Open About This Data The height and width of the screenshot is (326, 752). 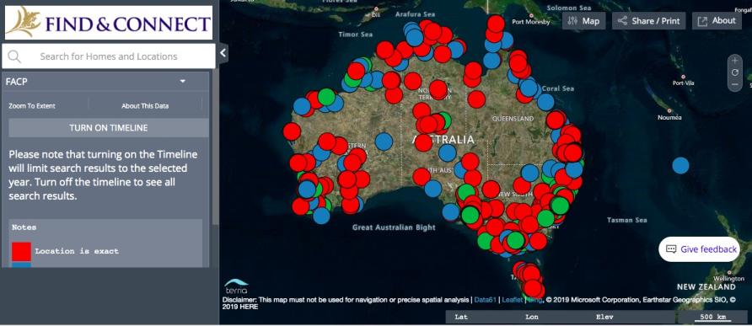click(x=145, y=106)
